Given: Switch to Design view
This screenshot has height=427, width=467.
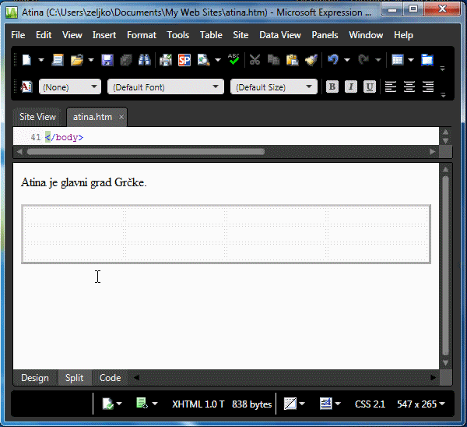Looking at the screenshot, I should pyautogui.click(x=34, y=378).
